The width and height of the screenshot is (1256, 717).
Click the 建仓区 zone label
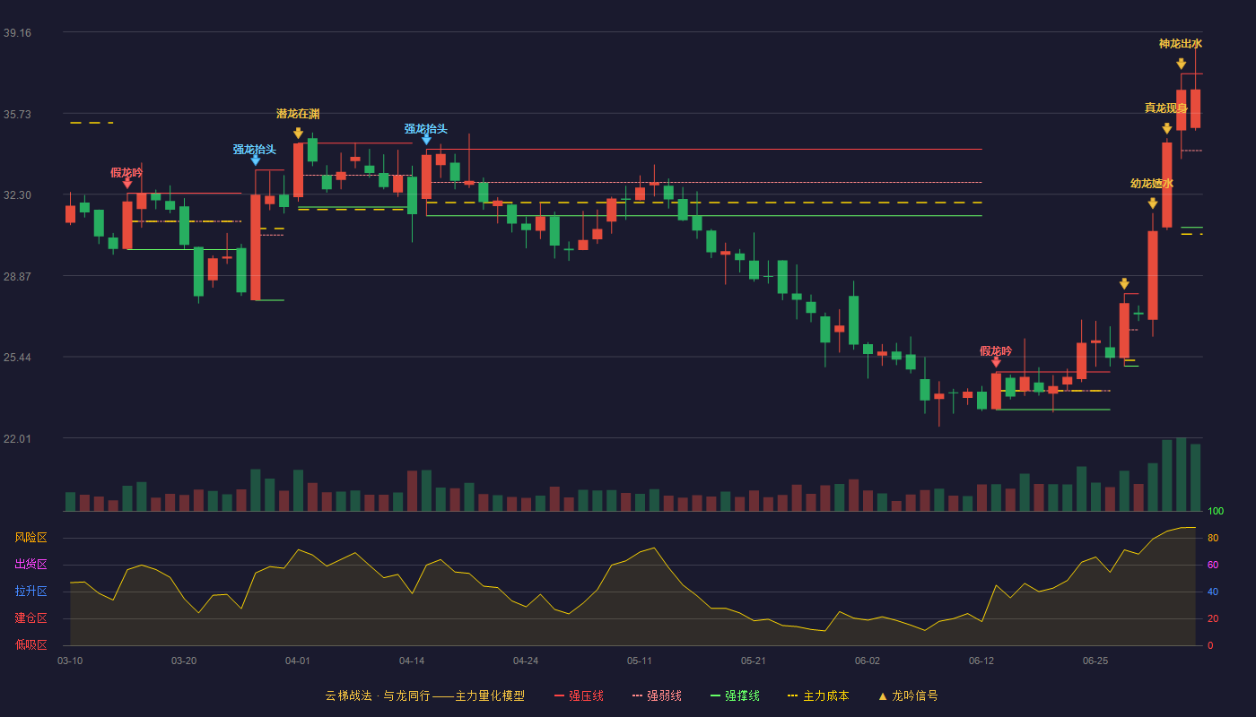click(31, 618)
